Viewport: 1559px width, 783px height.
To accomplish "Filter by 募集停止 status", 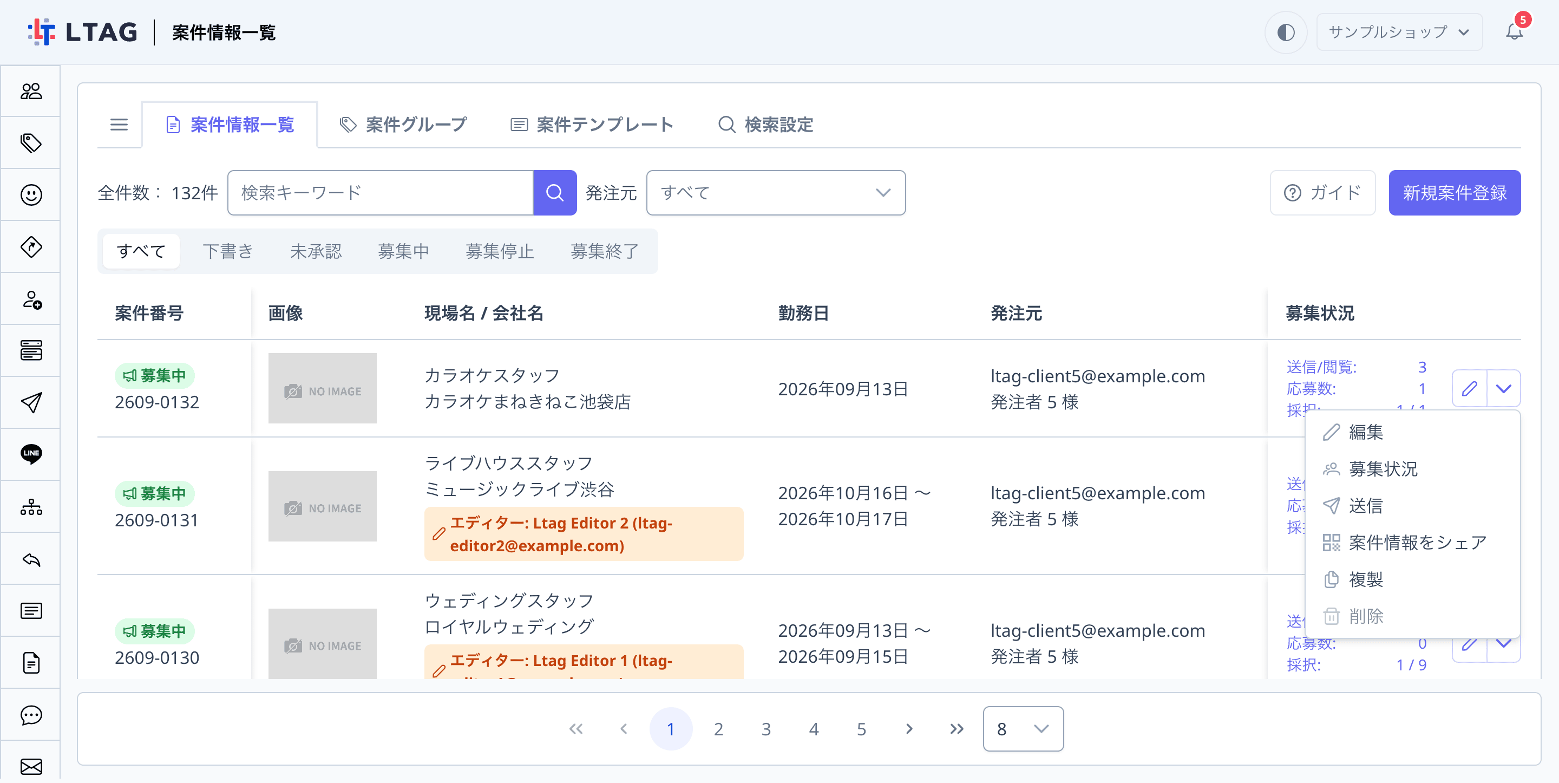I will pyautogui.click(x=499, y=251).
